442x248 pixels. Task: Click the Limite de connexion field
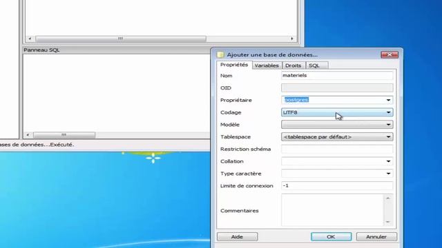pos(337,185)
